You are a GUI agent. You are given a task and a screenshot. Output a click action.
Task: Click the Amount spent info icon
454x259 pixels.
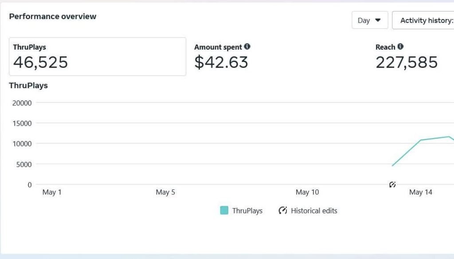pyautogui.click(x=247, y=46)
